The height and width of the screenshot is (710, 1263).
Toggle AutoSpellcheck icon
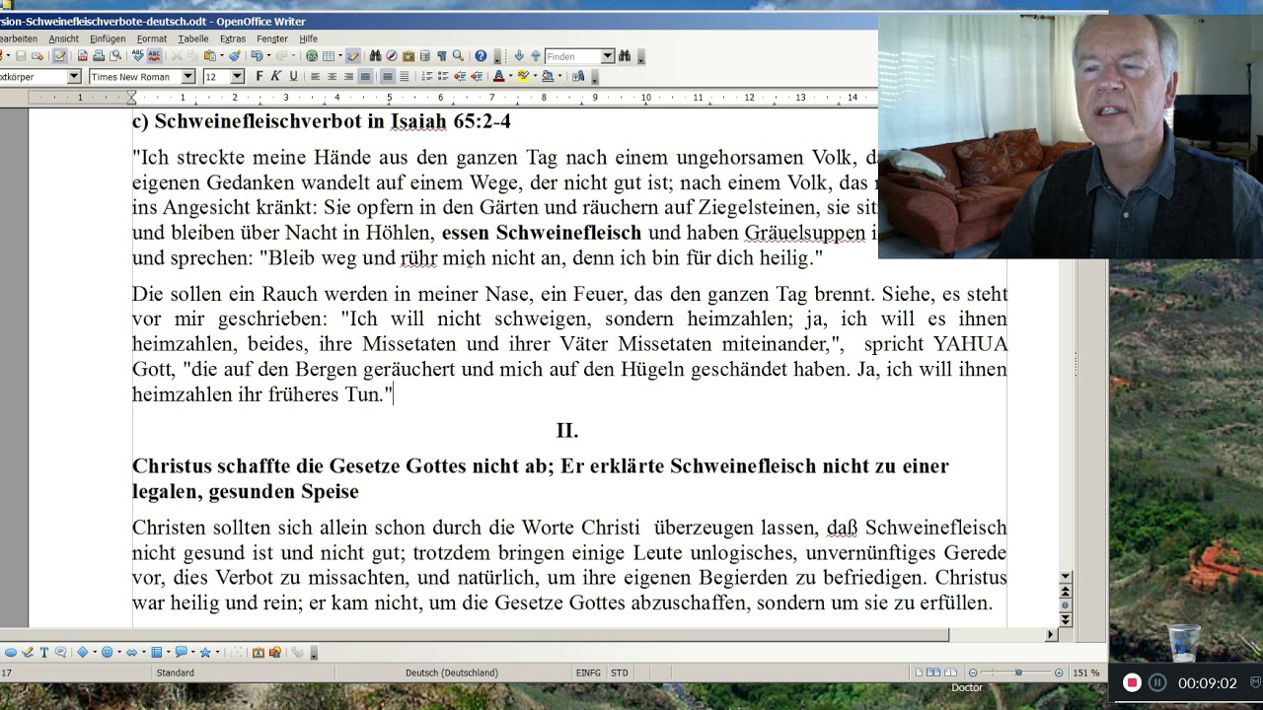click(155, 56)
